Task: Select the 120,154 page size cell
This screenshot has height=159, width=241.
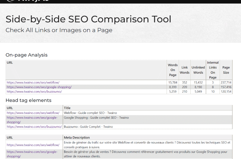Action: (x=226, y=92)
